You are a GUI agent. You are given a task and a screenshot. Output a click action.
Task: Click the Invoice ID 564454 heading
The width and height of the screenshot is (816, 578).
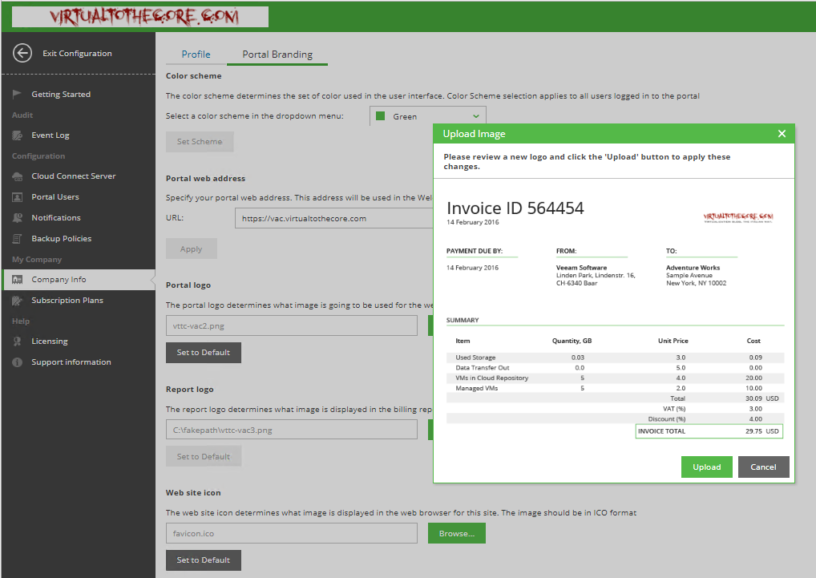click(x=515, y=208)
